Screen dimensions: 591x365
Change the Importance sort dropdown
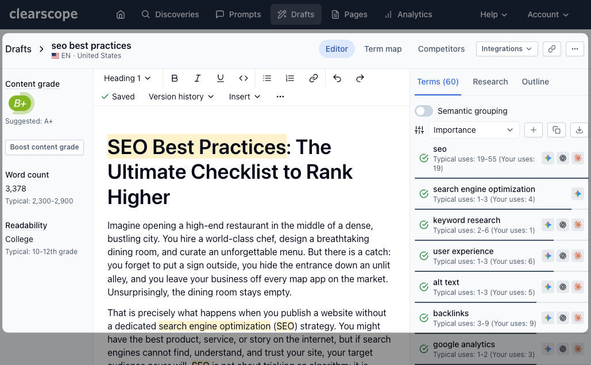pos(474,130)
